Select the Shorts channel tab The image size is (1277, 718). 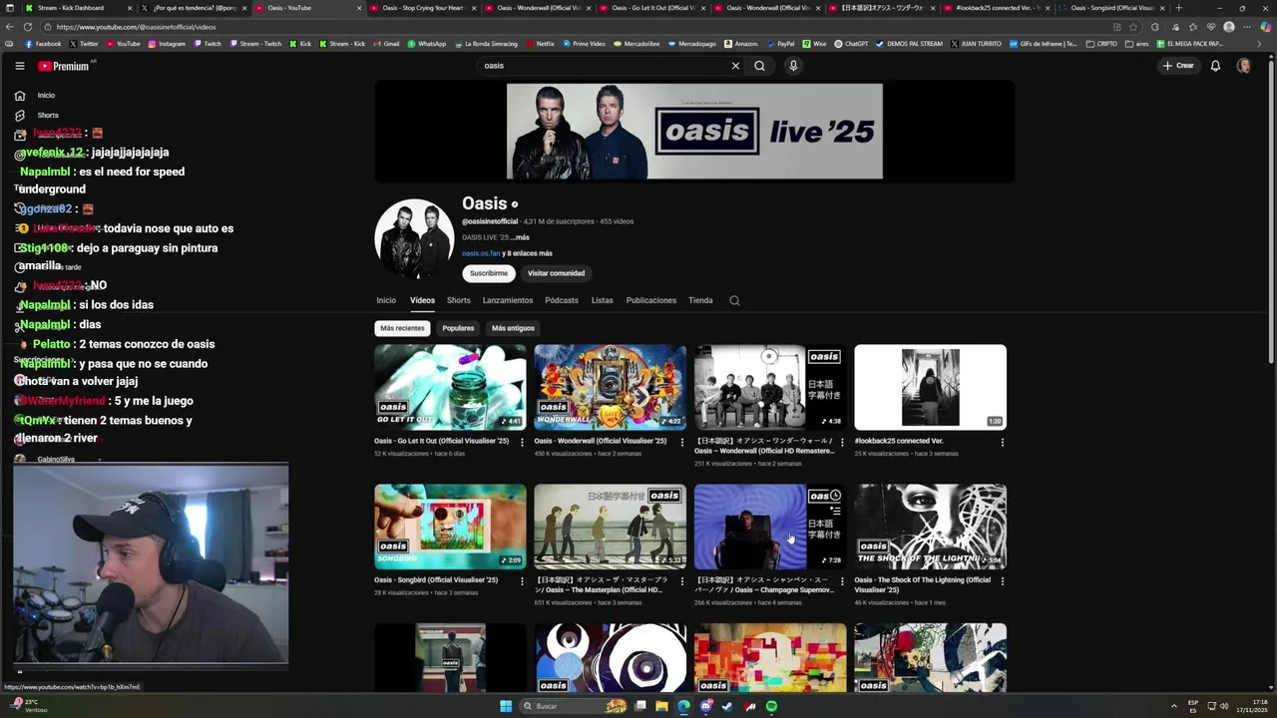tap(459, 300)
